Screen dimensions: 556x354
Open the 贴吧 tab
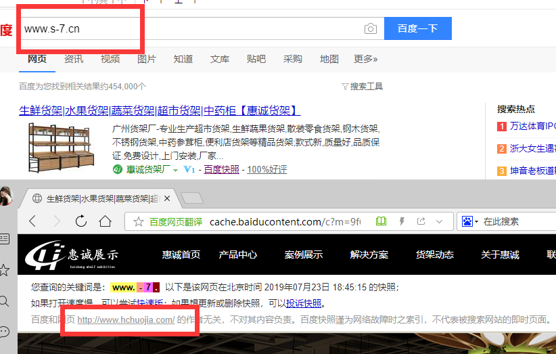pos(256,59)
